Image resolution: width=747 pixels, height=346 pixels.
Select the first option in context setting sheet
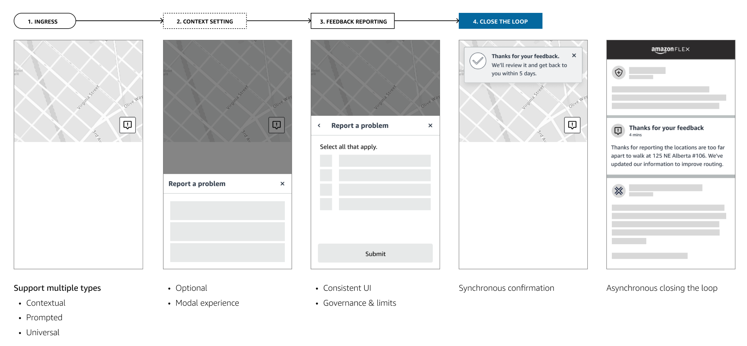228,211
